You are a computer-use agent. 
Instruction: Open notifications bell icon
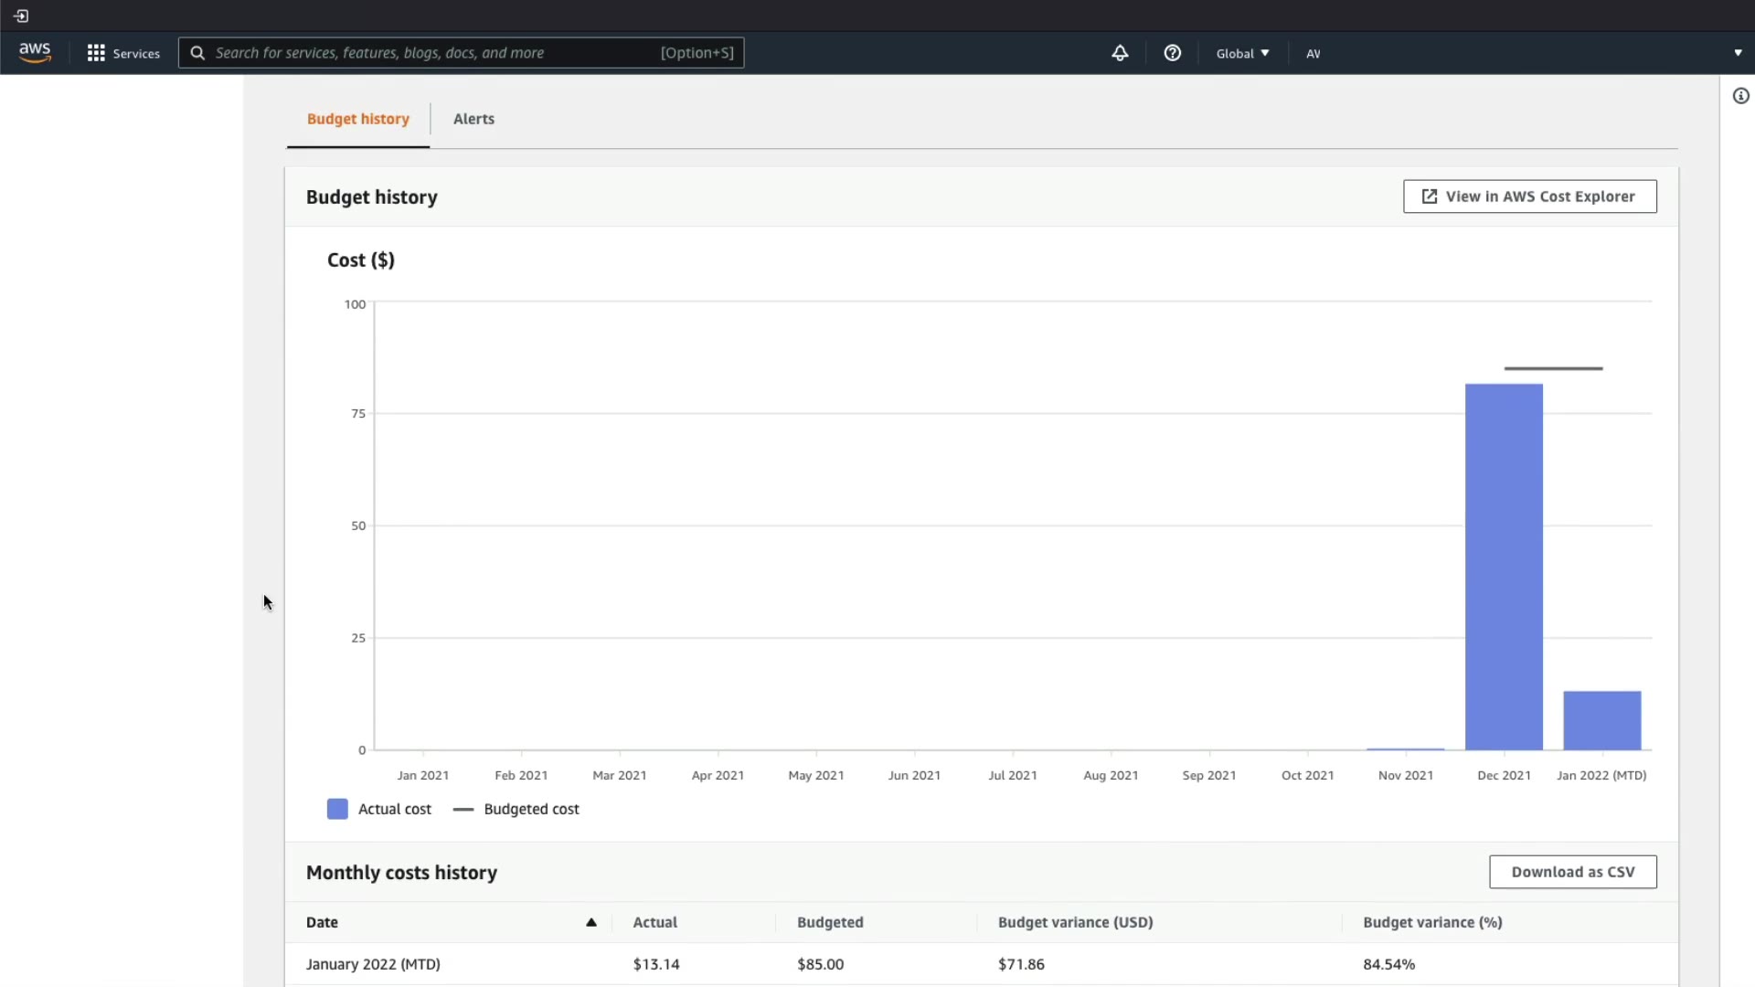pyautogui.click(x=1120, y=53)
